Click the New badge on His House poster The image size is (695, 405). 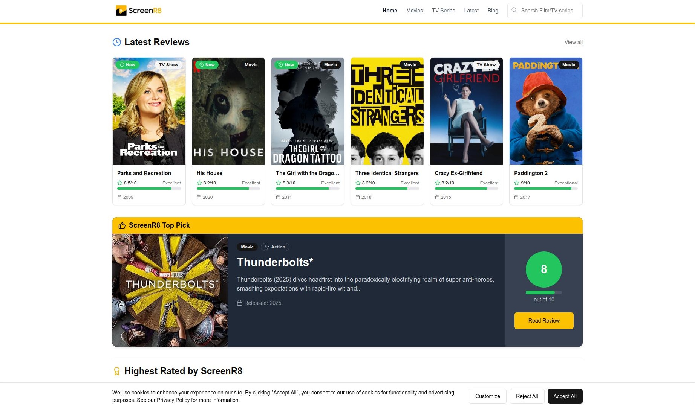tap(207, 65)
